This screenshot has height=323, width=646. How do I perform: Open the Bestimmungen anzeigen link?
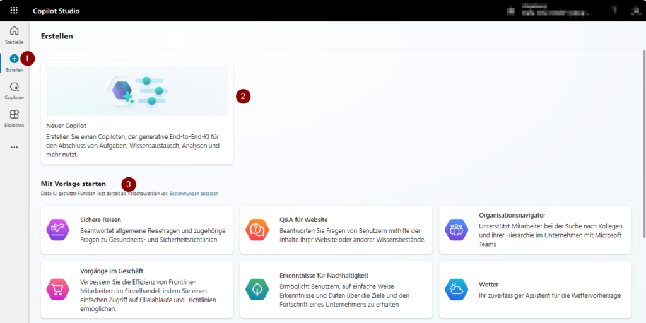pos(194,194)
